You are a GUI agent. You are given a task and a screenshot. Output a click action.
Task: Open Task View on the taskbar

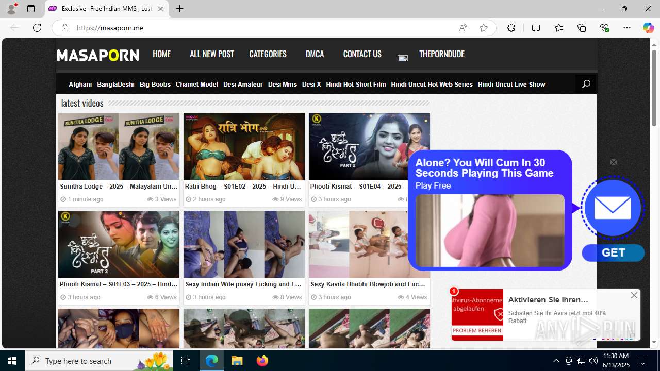click(x=186, y=361)
